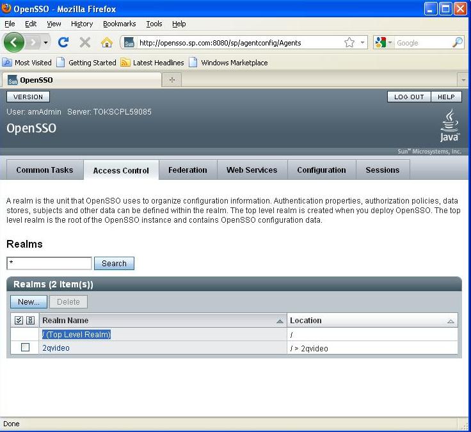The image size is (471, 432).
Task: Open the 2qvideo realm link
Action: coord(56,348)
